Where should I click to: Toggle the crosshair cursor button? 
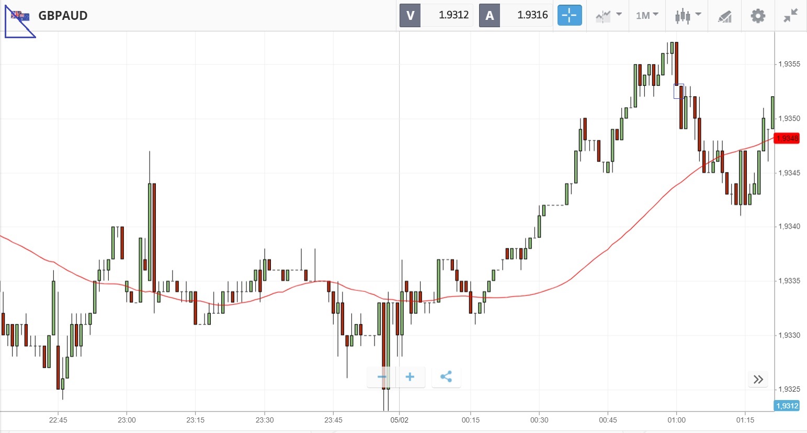pos(569,16)
